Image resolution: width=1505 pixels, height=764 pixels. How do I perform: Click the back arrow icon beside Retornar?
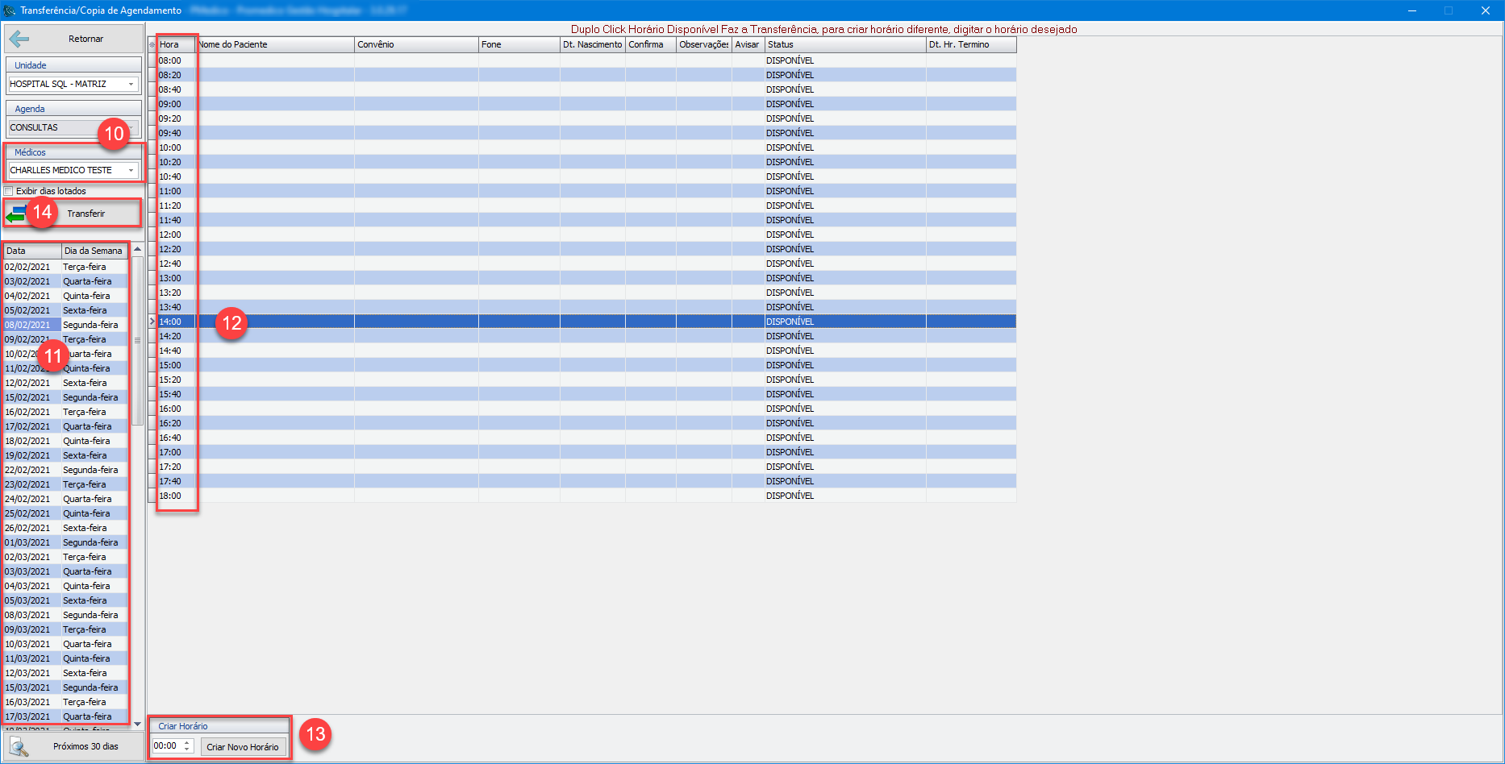coord(19,39)
